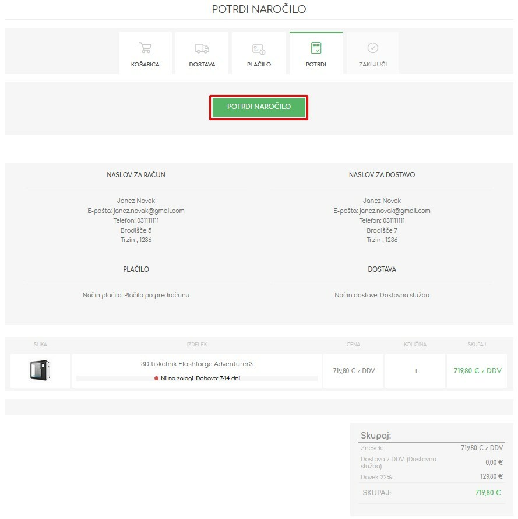Click the circled checkmark icon for Zaključi
Viewport: 518px width, 519px height.
tap(373, 48)
